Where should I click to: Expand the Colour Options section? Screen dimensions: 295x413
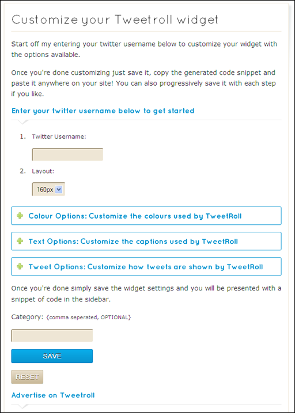[146, 216]
